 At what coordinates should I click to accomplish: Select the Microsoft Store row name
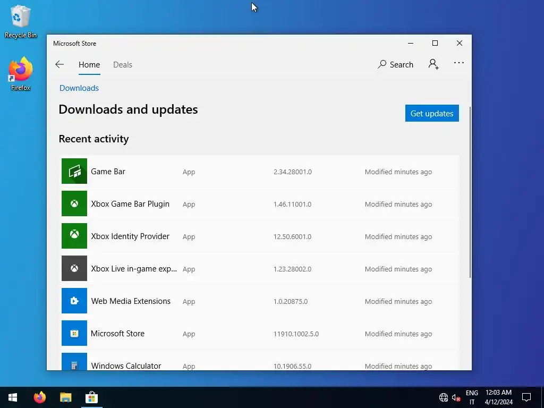[117, 334]
